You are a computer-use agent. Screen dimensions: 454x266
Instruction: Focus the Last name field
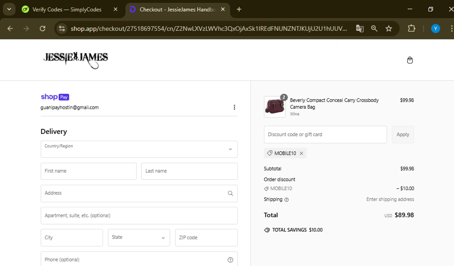(x=189, y=171)
